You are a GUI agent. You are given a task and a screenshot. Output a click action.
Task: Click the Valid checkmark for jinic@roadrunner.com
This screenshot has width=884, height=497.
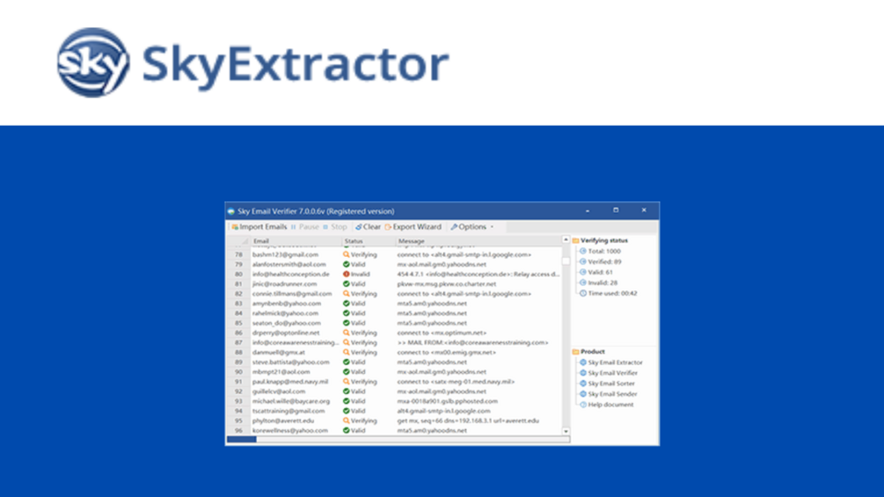(347, 284)
